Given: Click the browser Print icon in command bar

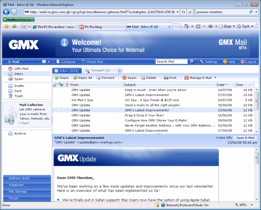Looking at the screenshot, I should pyautogui.click(x=211, y=26).
